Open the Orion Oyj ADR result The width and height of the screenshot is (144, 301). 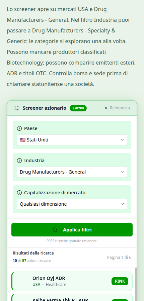pyautogui.click(x=72, y=281)
